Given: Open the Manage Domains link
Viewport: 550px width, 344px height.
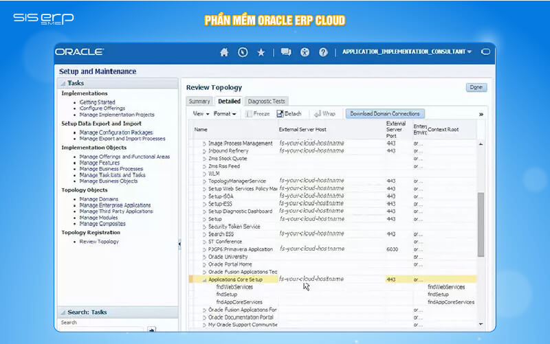Looking at the screenshot, I should tap(98, 199).
